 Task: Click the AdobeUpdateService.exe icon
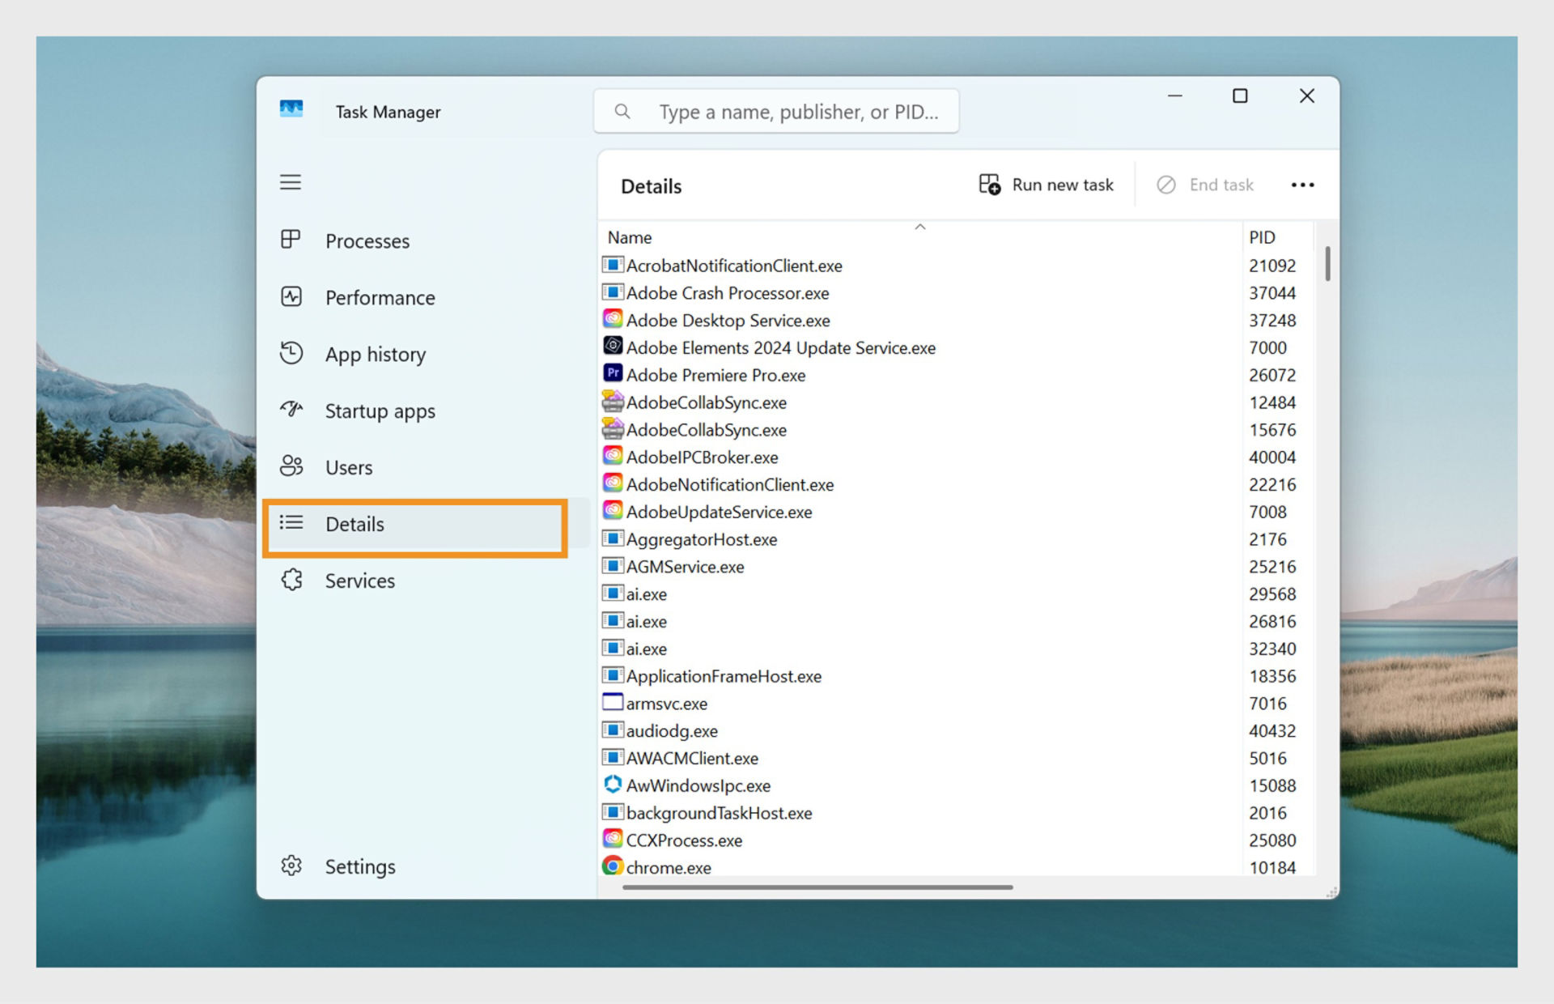tap(614, 510)
